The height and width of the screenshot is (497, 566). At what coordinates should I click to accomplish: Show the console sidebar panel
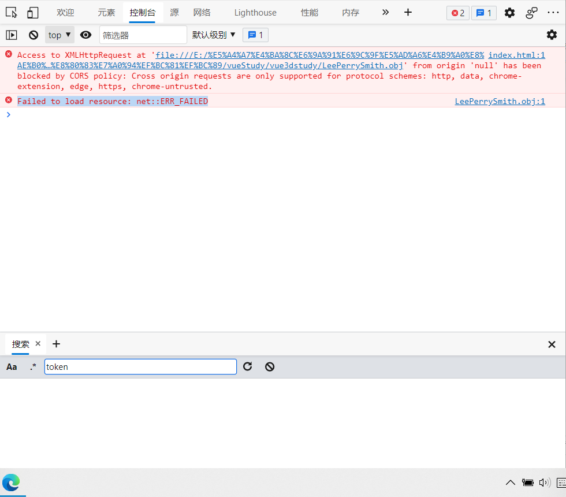click(12, 35)
